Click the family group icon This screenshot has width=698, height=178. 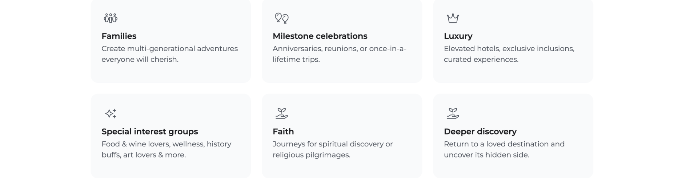[111, 18]
